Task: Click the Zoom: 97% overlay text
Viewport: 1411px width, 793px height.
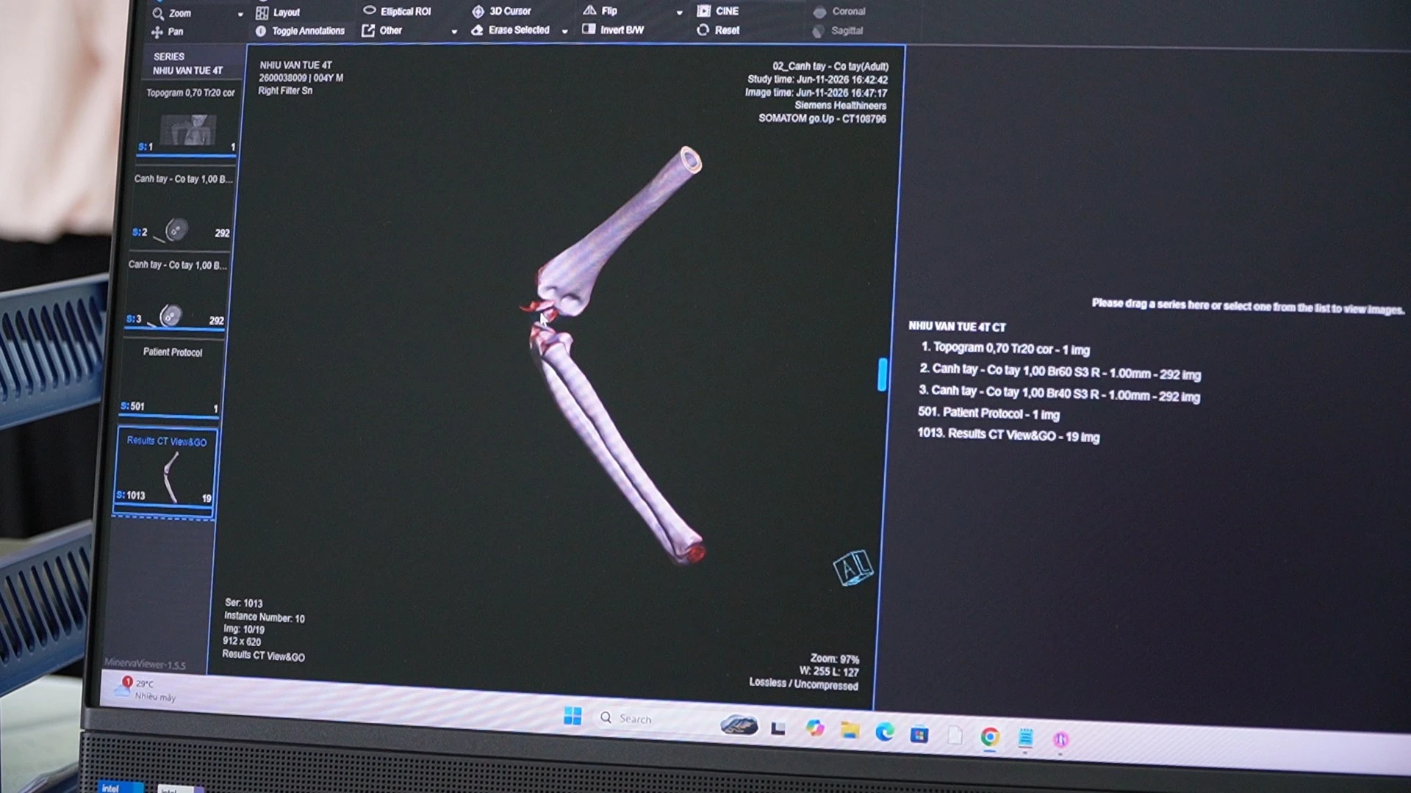Action: 834,659
